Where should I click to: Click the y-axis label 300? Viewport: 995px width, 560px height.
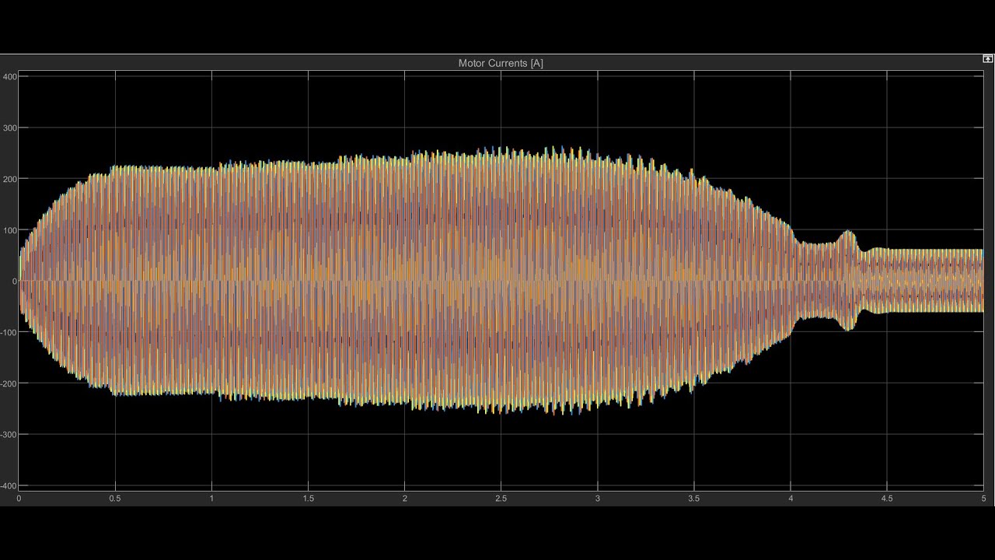click(x=10, y=128)
